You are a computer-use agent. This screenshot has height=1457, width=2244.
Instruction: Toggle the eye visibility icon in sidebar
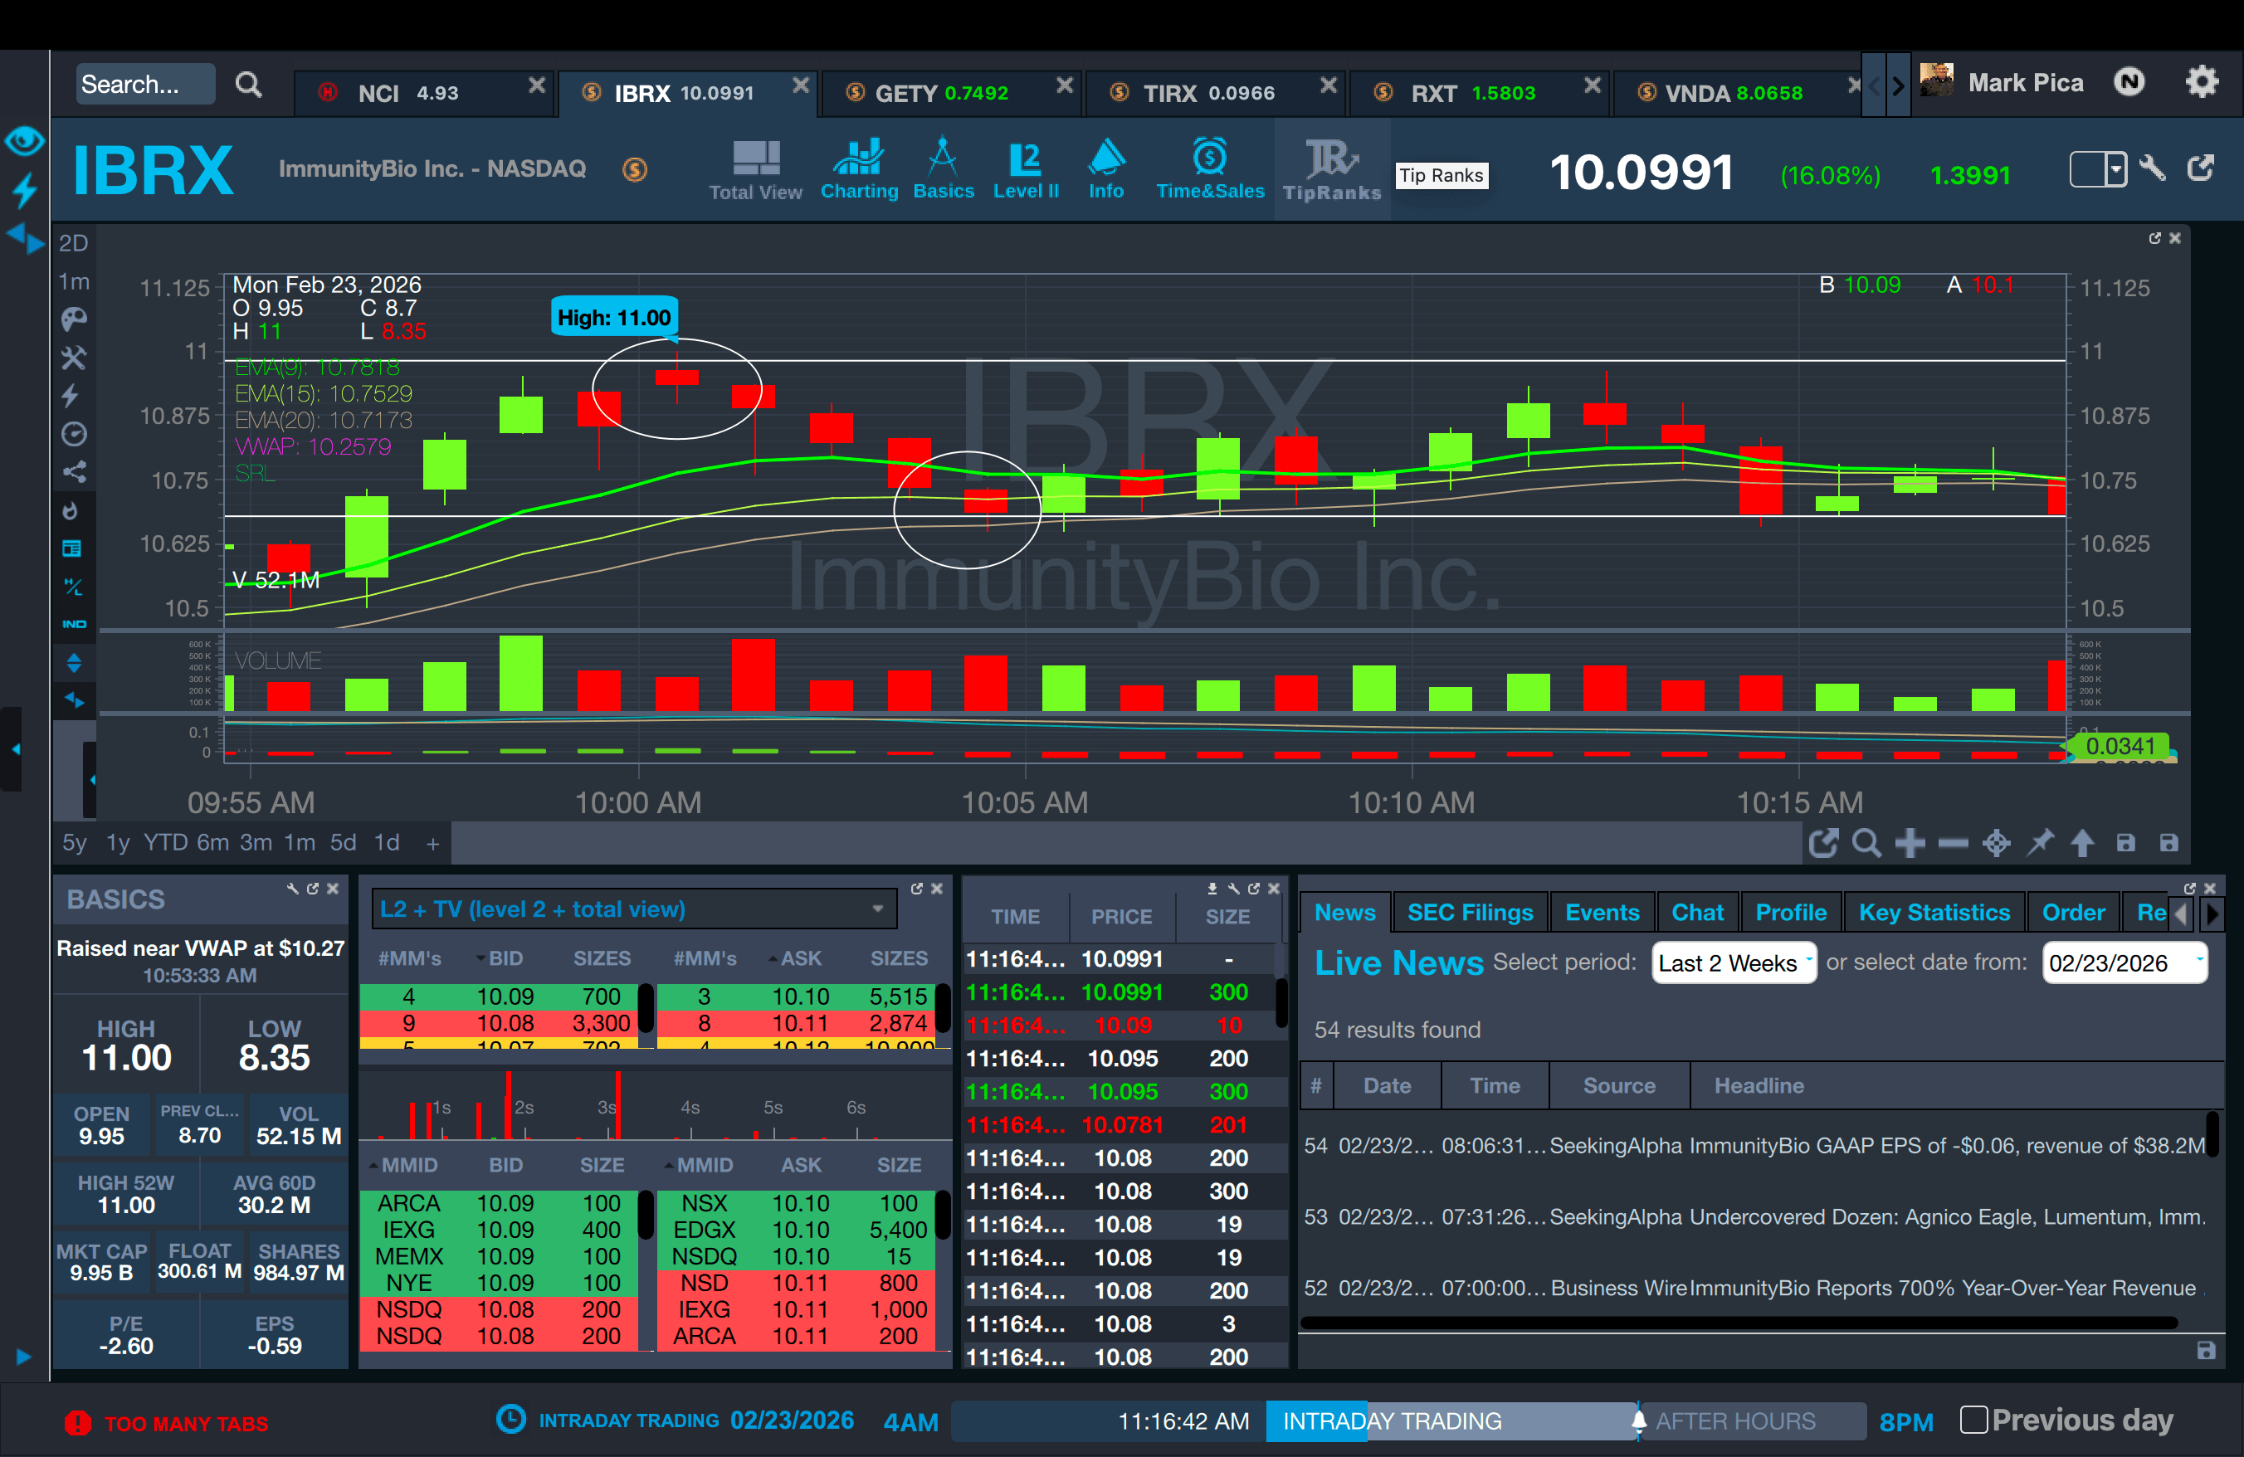(x=23, y=141)
